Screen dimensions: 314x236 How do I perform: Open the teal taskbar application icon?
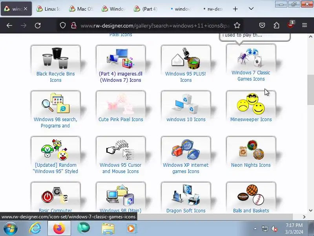(x=84, y=229)
